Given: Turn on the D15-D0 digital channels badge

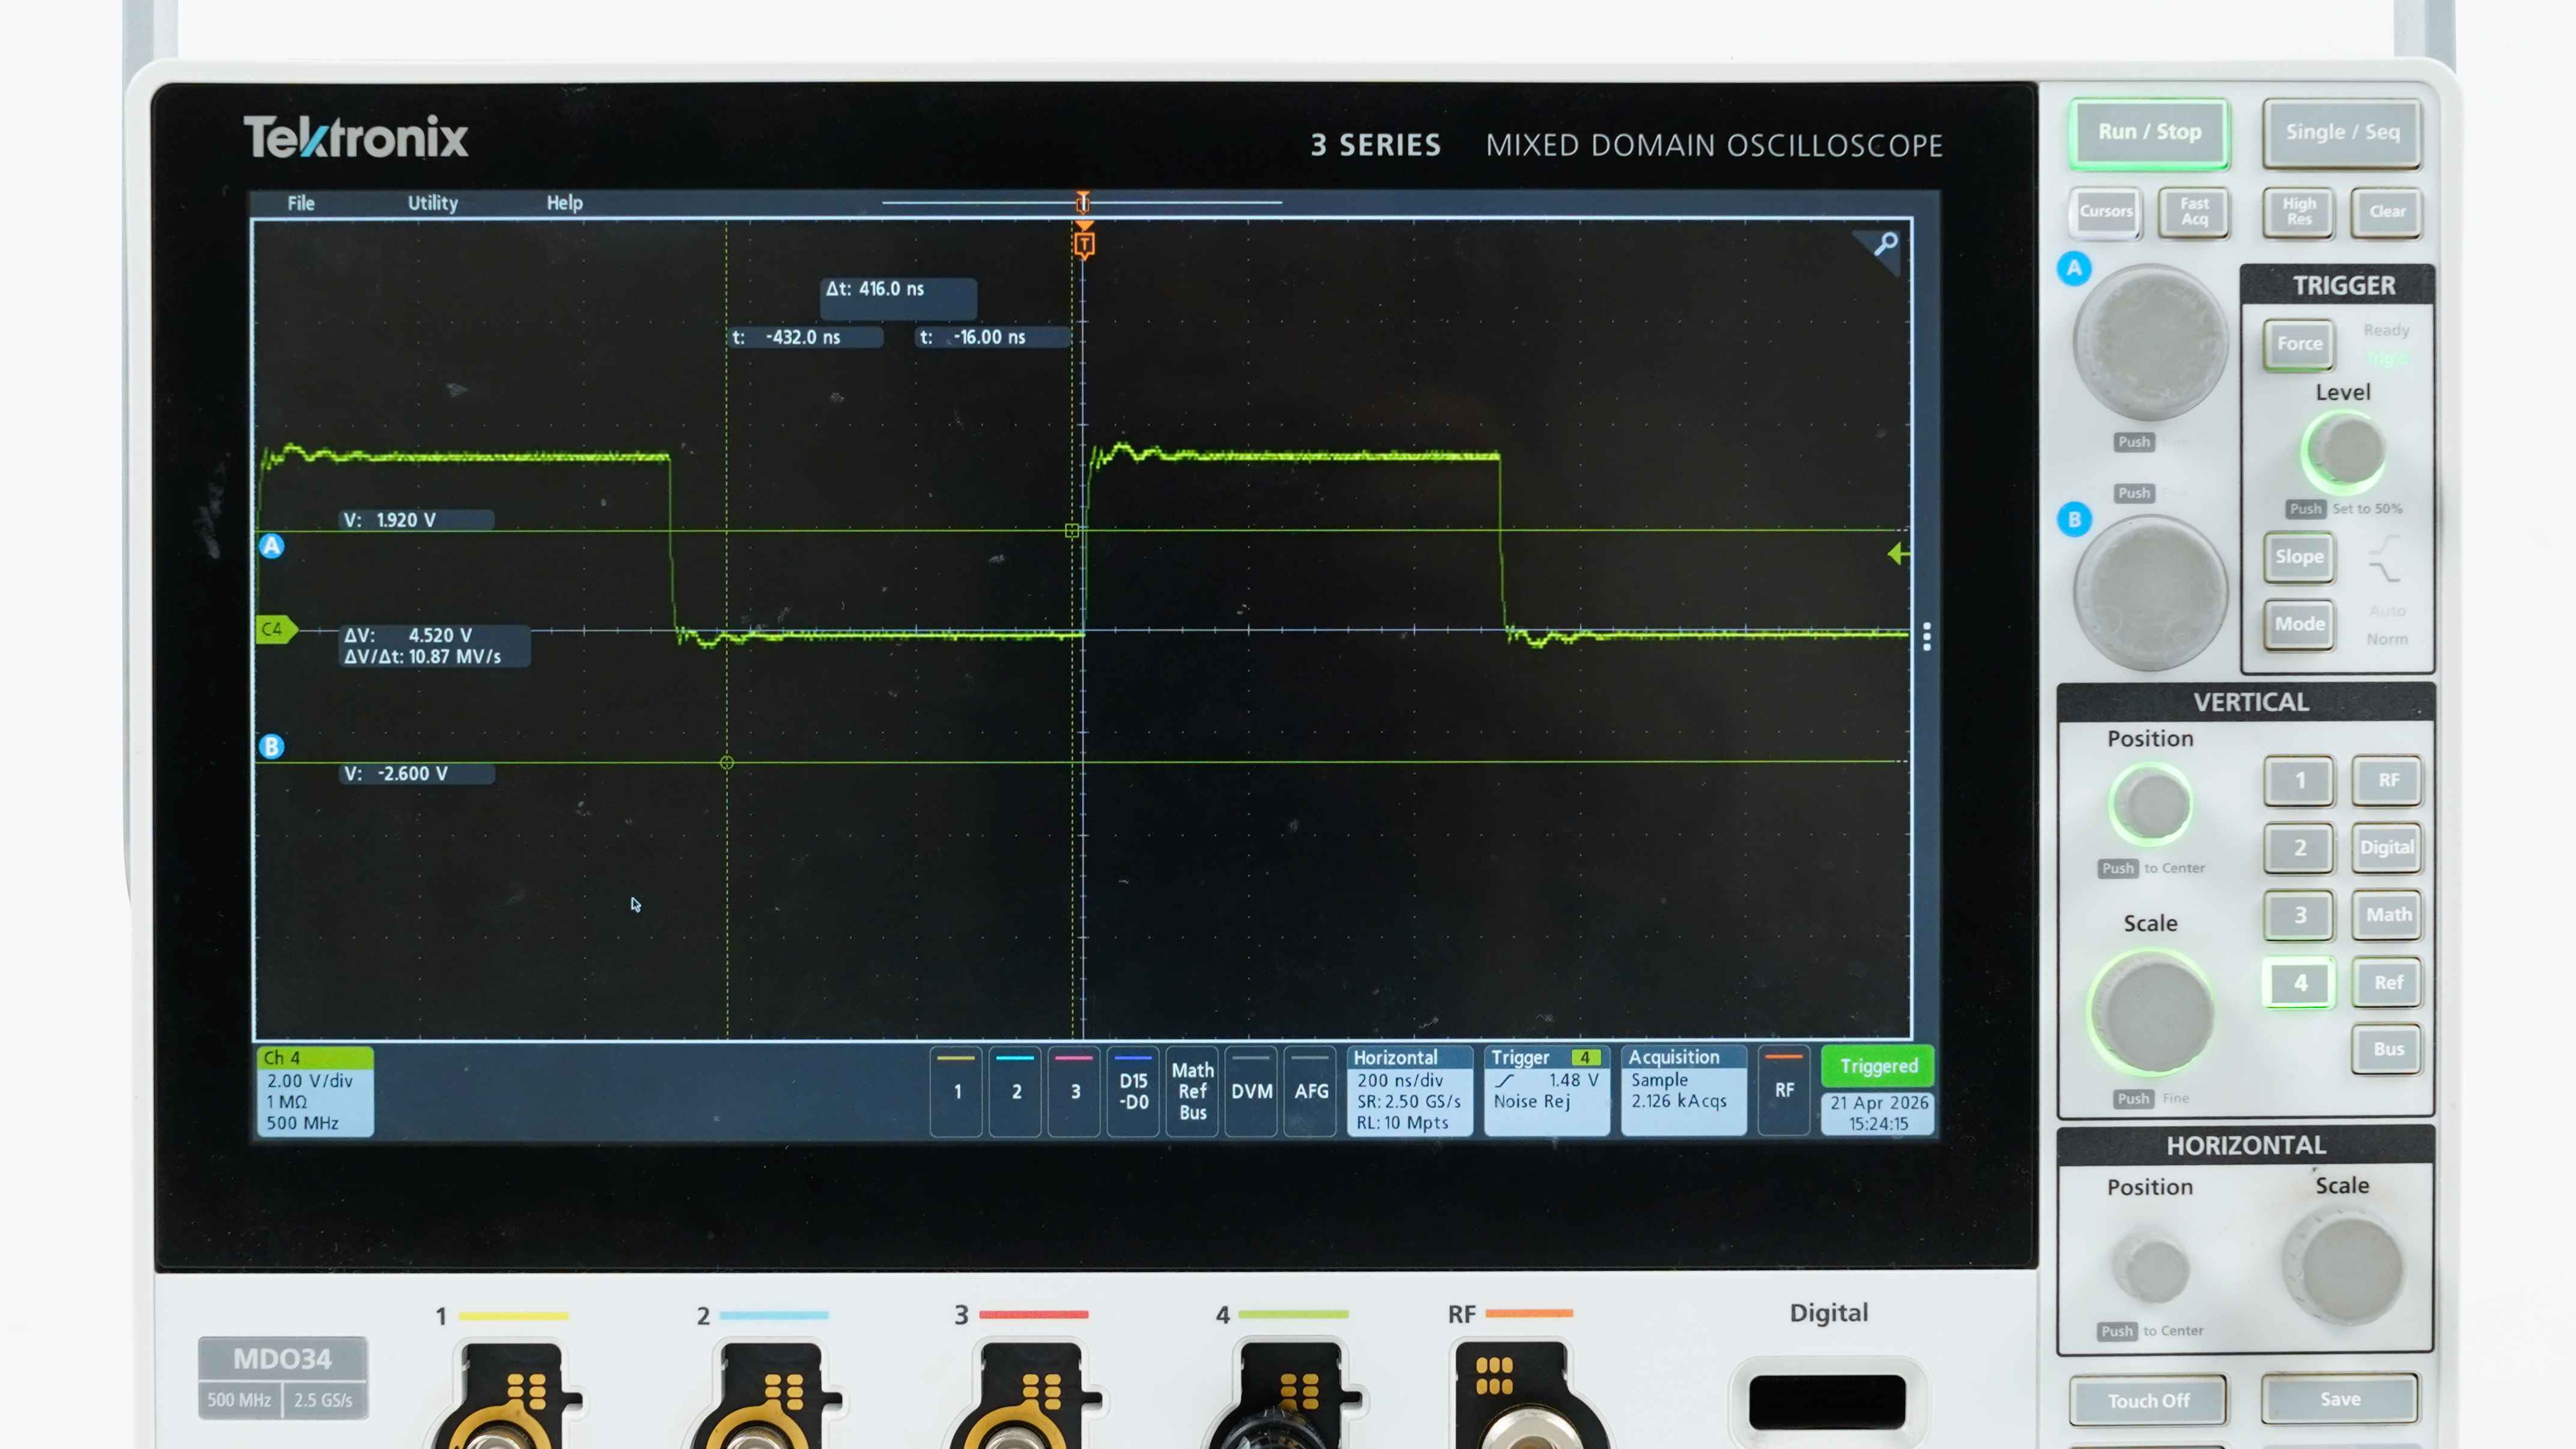Looking at the screenshot, I should pos(1133,1091).
